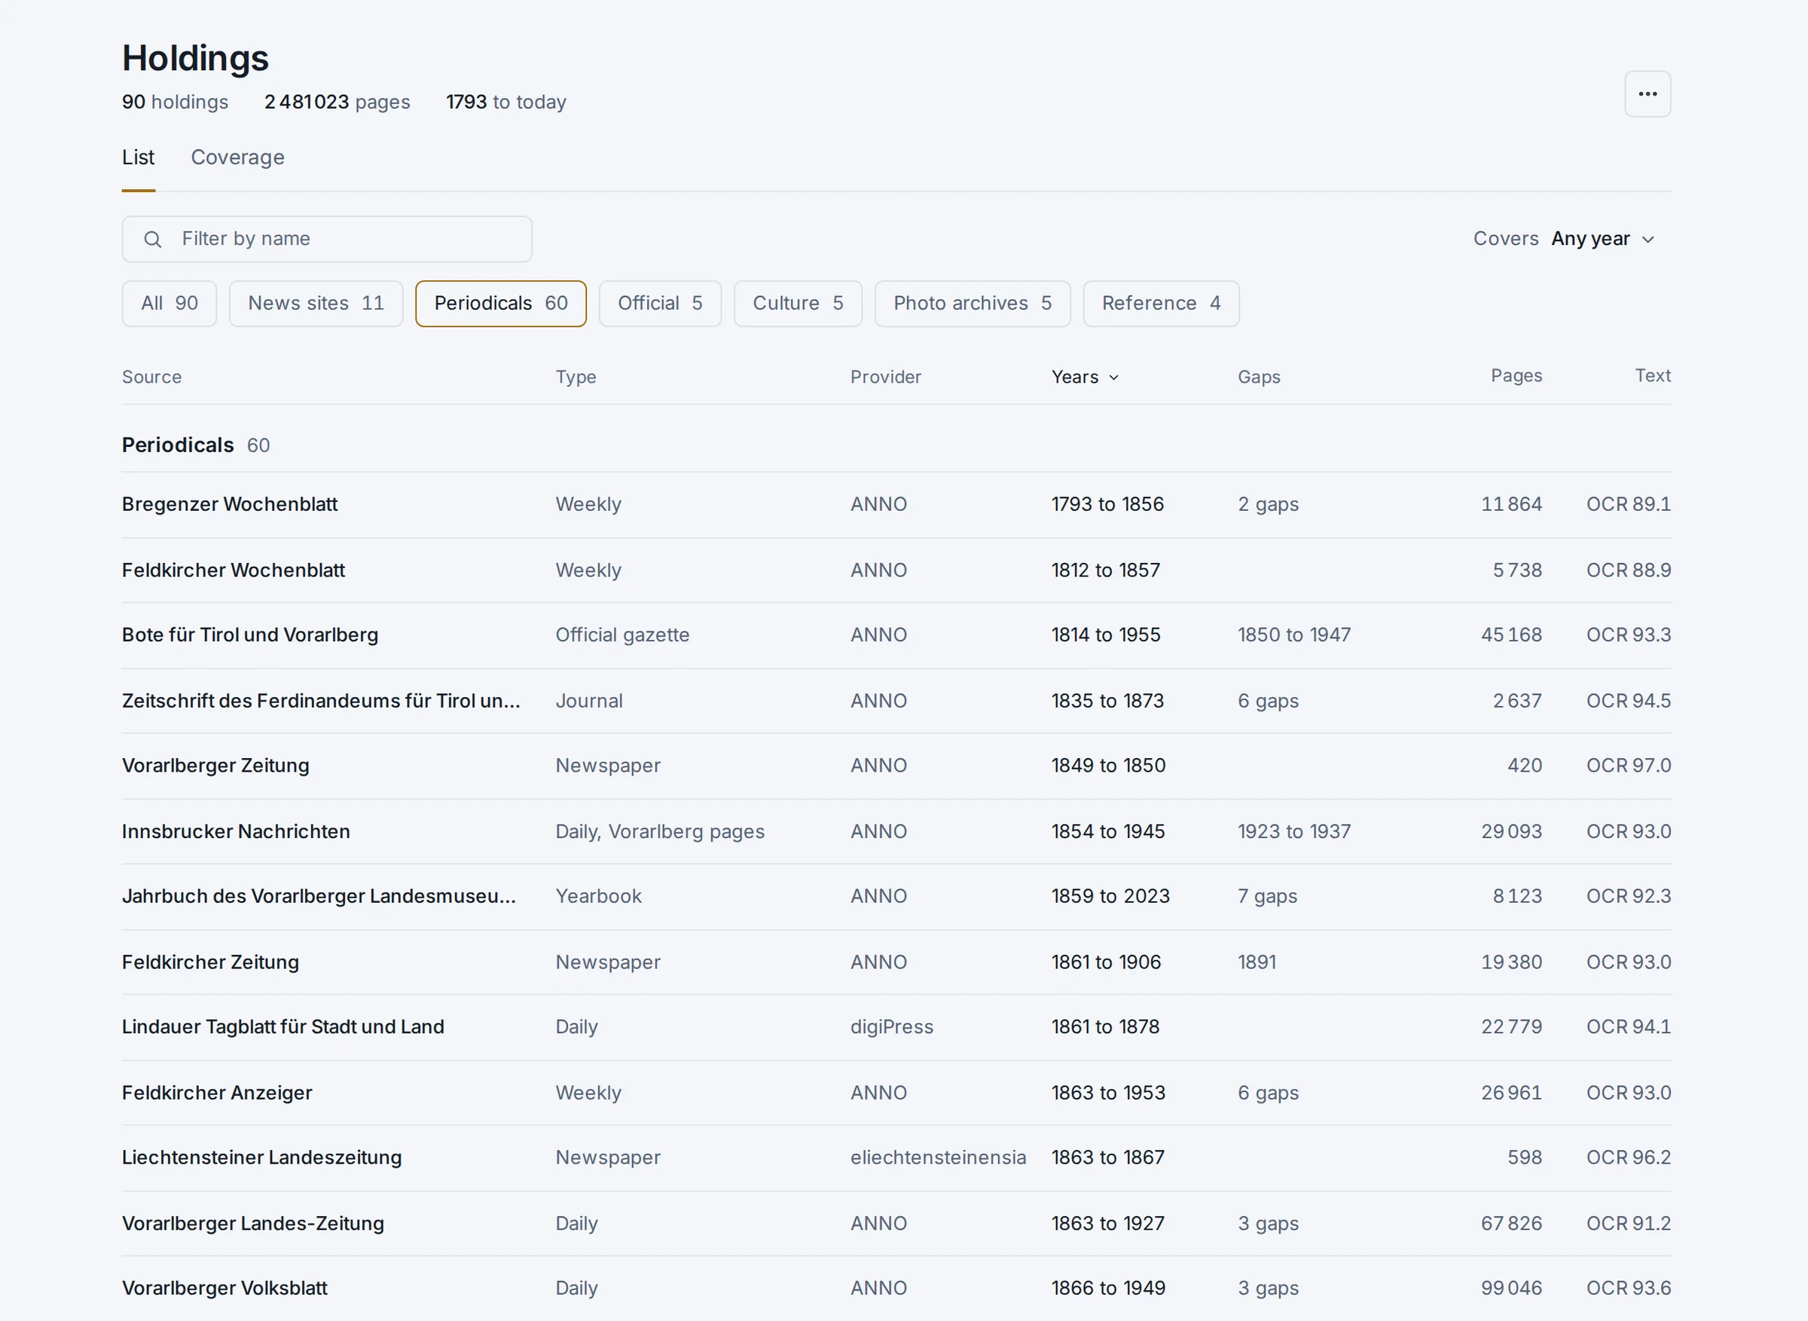This screenshot has height=1321, width=1808.
Task: Filter by Reference 4 chip
Action: coord(1162,304)
